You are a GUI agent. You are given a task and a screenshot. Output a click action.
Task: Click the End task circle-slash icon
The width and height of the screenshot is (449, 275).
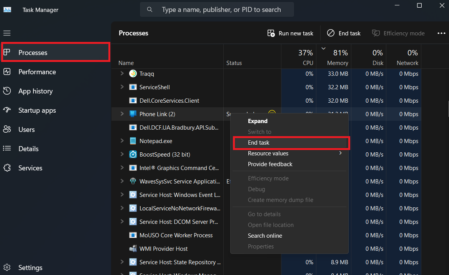(x=331, y=33)
